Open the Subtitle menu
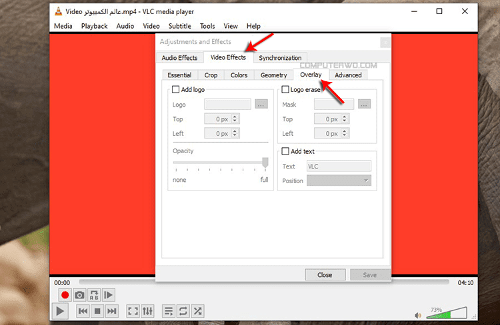The width and height of the screenshot is (500, 325). click(x=180, y=26)
